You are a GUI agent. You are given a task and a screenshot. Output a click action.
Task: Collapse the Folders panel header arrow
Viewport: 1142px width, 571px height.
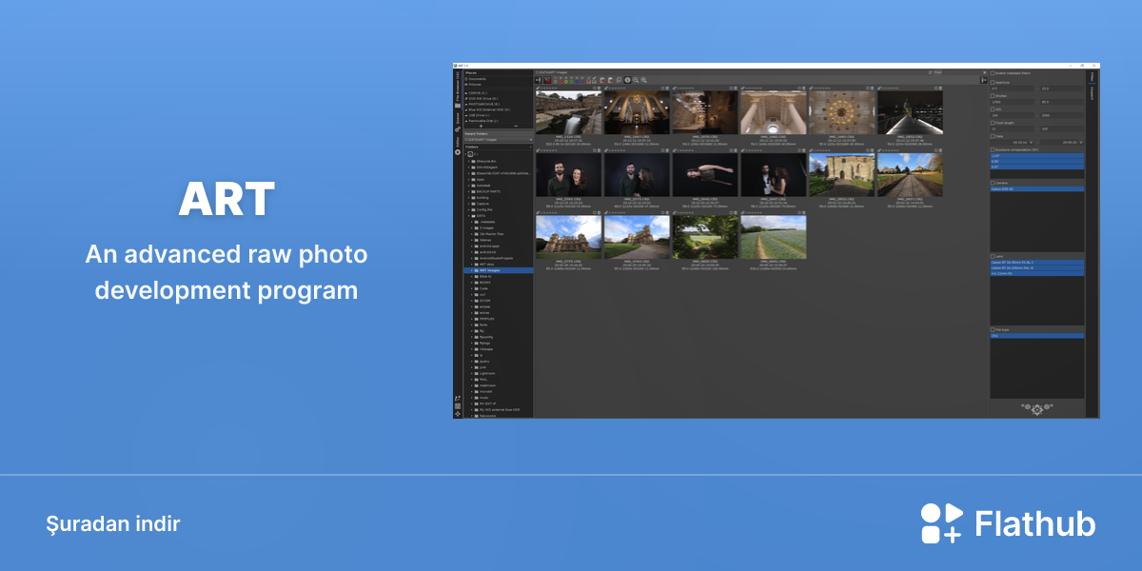tap(530, 147)
